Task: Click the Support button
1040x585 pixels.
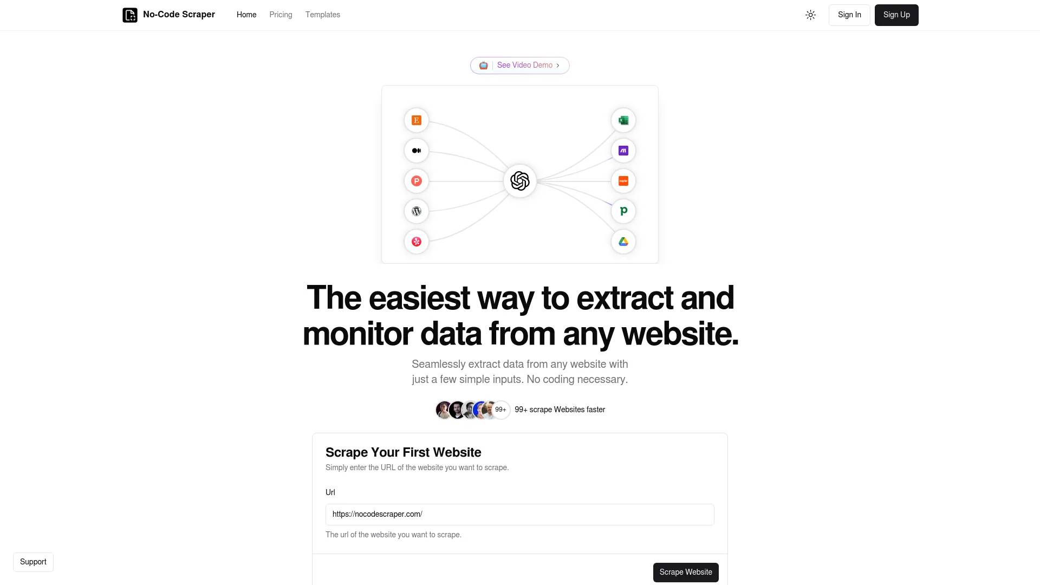Action: coord(33,561)
